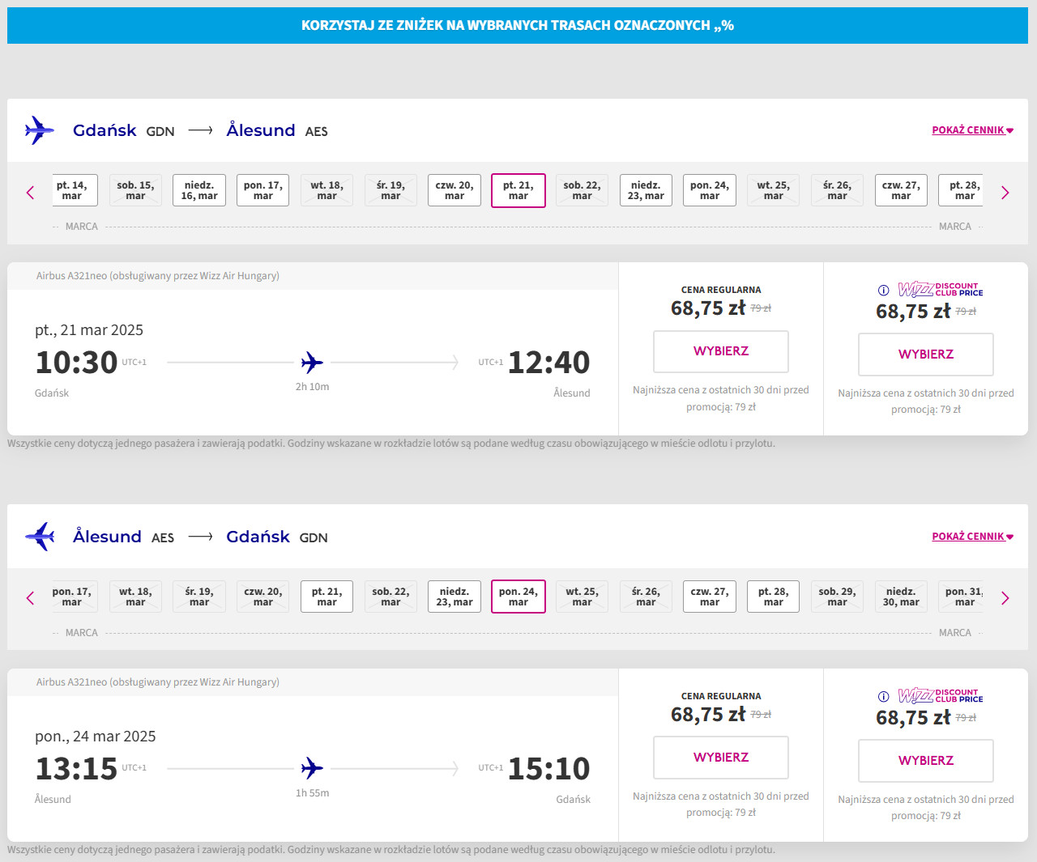Screen dimensions: 1037x862
Task: Click the info icon beside outbound Wizz Discount Club price
Action: pyautogui.click(x=883, y=291)
